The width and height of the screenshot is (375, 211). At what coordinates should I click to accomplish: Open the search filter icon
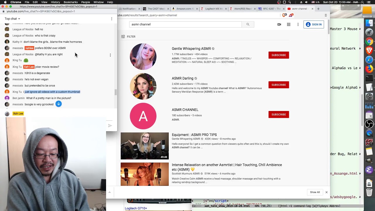tap(123, 37)
